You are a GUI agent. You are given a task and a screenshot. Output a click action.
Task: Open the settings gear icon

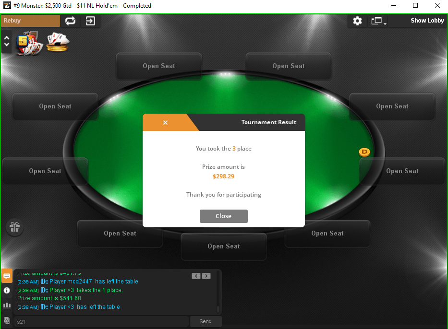[x=357, y=21]
